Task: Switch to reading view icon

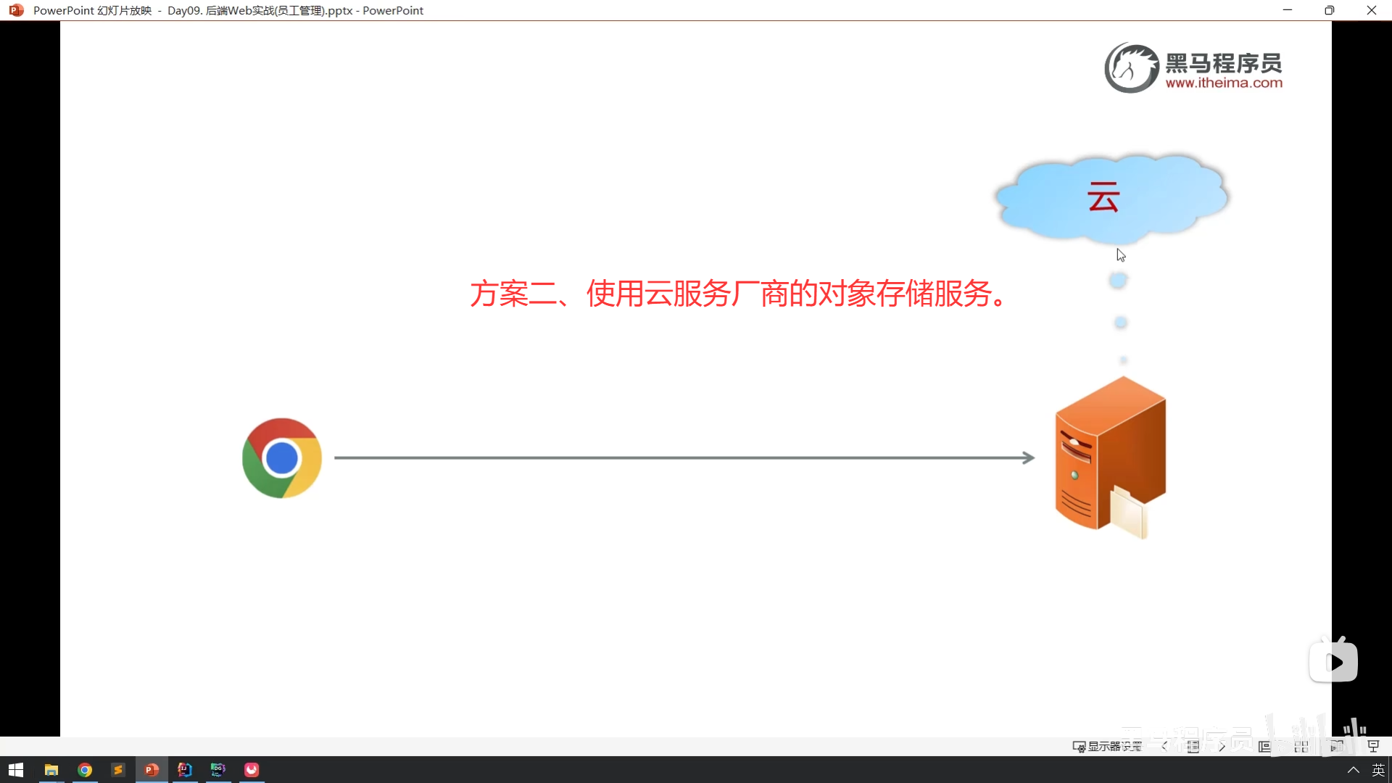Action: [x=1337, y=746]
